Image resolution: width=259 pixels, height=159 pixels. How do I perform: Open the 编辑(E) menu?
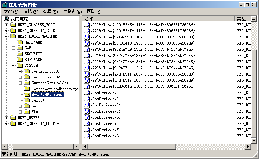click(x=31, y=12)
